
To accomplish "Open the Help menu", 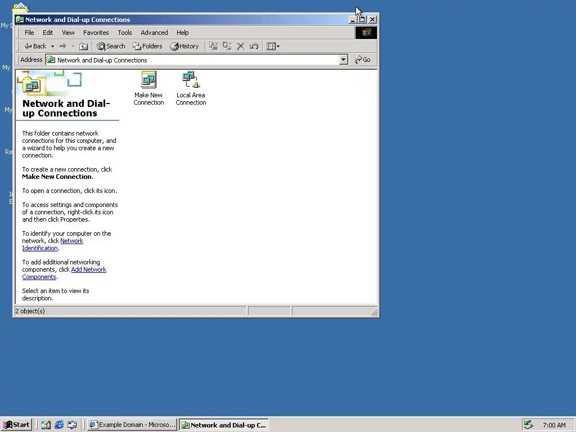I will click(183, 33).
